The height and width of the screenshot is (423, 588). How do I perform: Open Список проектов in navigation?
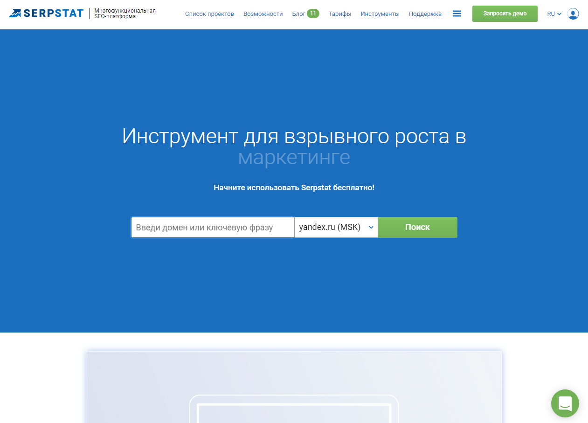(x=209, y=14)
